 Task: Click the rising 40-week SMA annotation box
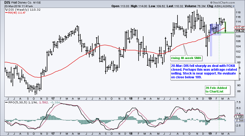pyautogui.click(x=186, y=58)
